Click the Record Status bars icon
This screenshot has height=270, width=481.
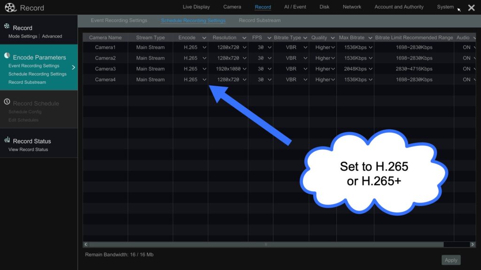(7, 140)
